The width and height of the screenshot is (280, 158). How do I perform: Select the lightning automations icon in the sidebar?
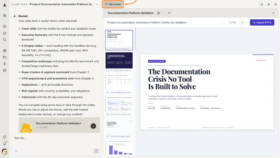[4, 64]
